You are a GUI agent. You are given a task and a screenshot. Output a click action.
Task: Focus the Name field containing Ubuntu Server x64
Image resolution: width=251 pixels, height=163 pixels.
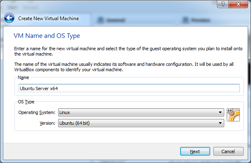point(129,88)
